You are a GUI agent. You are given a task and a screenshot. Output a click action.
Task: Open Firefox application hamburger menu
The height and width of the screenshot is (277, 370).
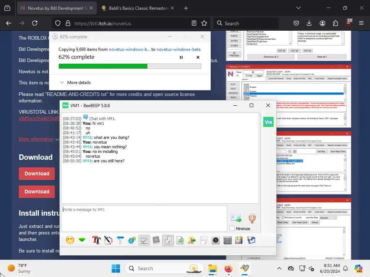click(x=361, y=23)
